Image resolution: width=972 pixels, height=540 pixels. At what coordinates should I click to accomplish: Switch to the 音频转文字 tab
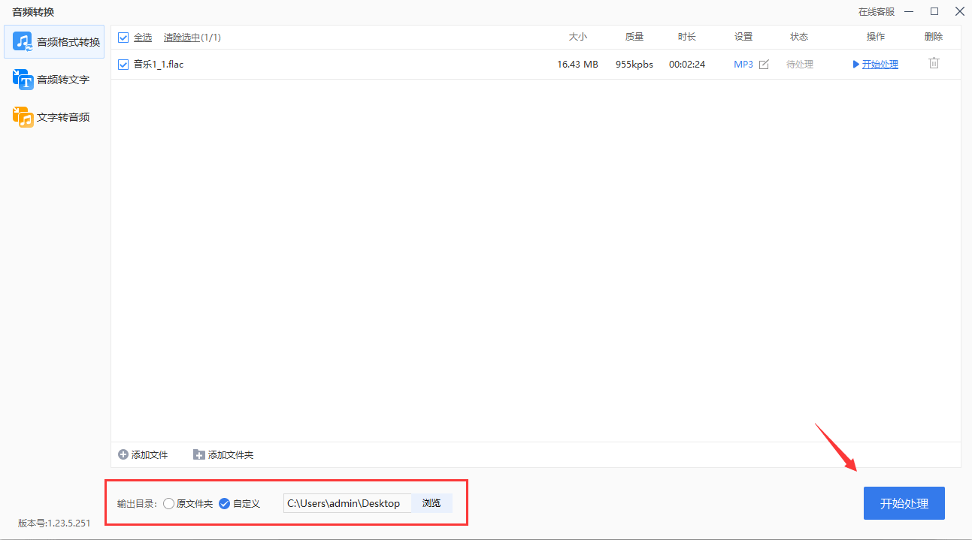[54, 79]
